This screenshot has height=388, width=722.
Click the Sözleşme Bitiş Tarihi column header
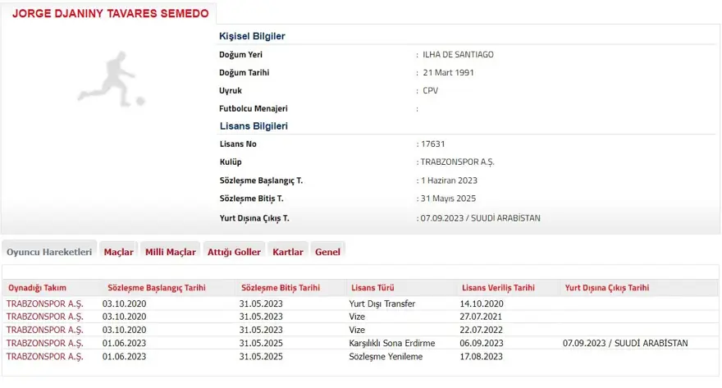(x=280, y=288)
